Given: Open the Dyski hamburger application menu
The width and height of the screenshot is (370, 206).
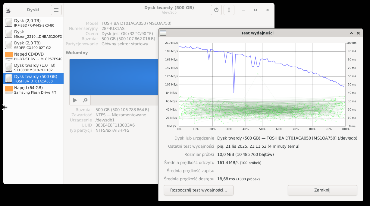Looking at the screenshot, I should pyautogui.click(x=56, y=10).
